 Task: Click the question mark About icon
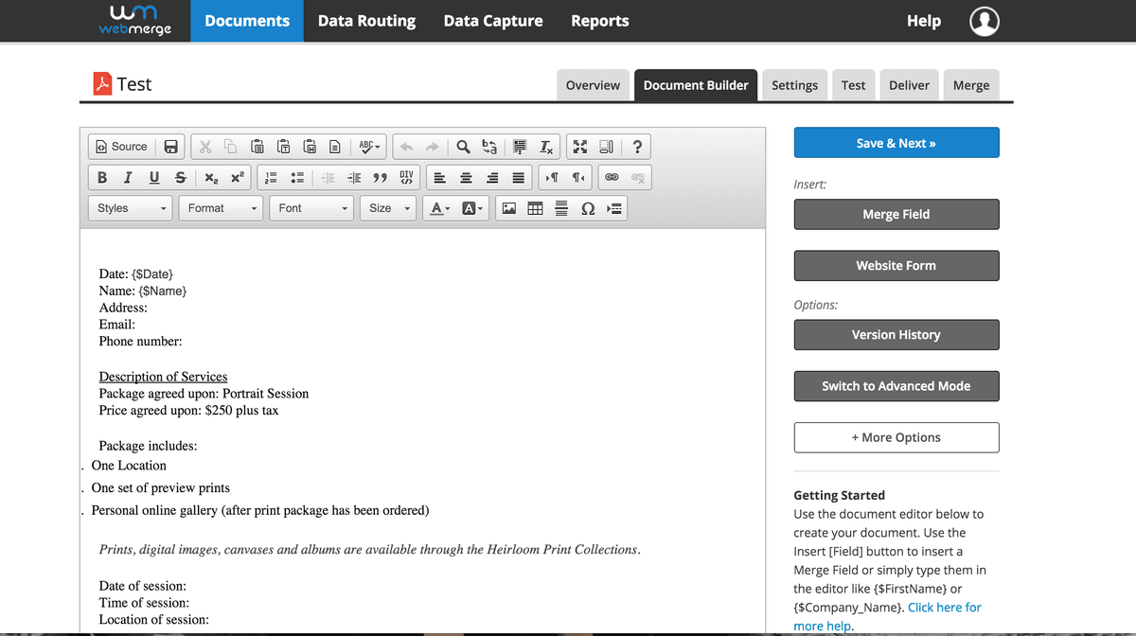638,147
